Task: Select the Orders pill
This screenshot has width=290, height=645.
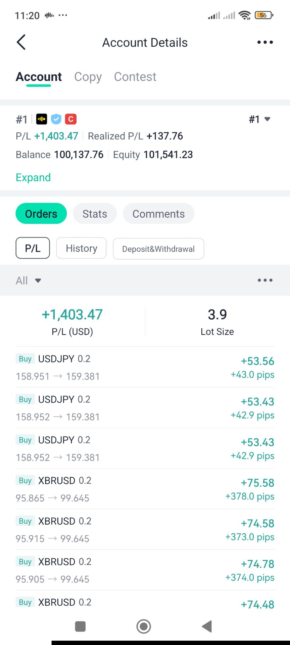Action: (x=41, y=214)
